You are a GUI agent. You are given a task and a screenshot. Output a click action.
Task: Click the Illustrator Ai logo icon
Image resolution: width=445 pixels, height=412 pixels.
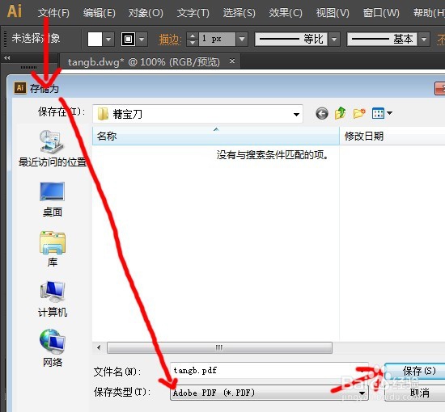(x=15, y=11)
